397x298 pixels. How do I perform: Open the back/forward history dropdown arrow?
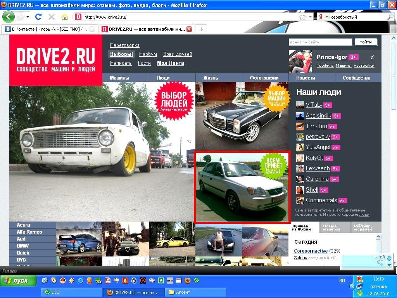click(28, 17)
